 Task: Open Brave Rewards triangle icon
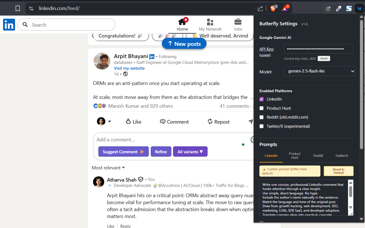[x=285, y=8]
